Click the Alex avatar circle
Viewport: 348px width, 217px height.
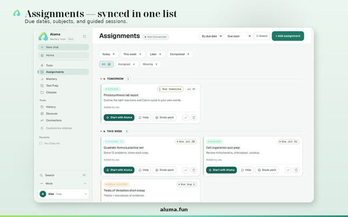43,194
